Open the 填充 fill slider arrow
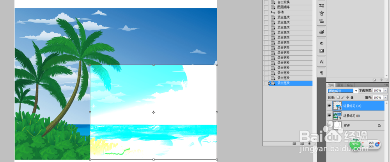The height and width of the screenshot is (162, 390). pos(386,98)
